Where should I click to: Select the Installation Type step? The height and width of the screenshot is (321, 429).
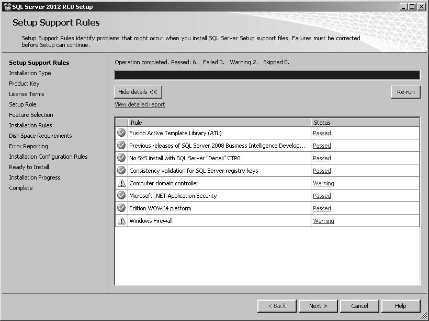pos(30,73)
